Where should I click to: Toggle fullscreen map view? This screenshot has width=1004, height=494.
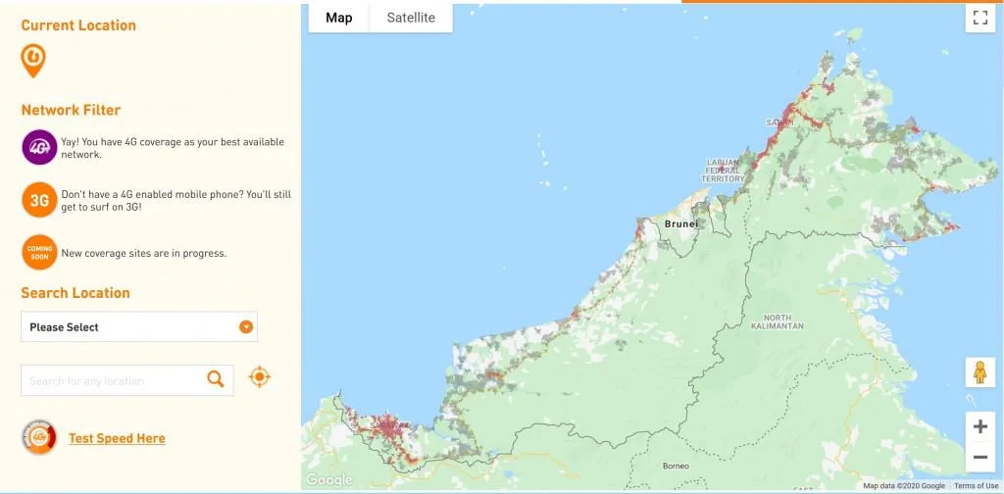pos(979,18)
